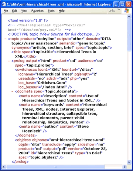Click the horizontal scrollbar right arrow
The width and height of the screenshot is (133, 171).
[x=125, y=167]
